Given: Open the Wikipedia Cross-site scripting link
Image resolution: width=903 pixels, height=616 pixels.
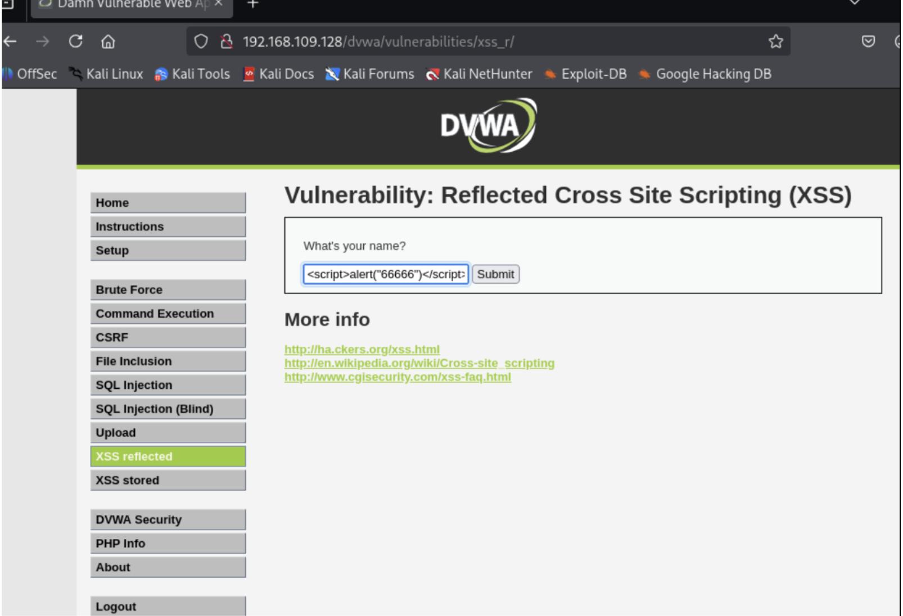Looking at the screenshot, I should point(419,363).
